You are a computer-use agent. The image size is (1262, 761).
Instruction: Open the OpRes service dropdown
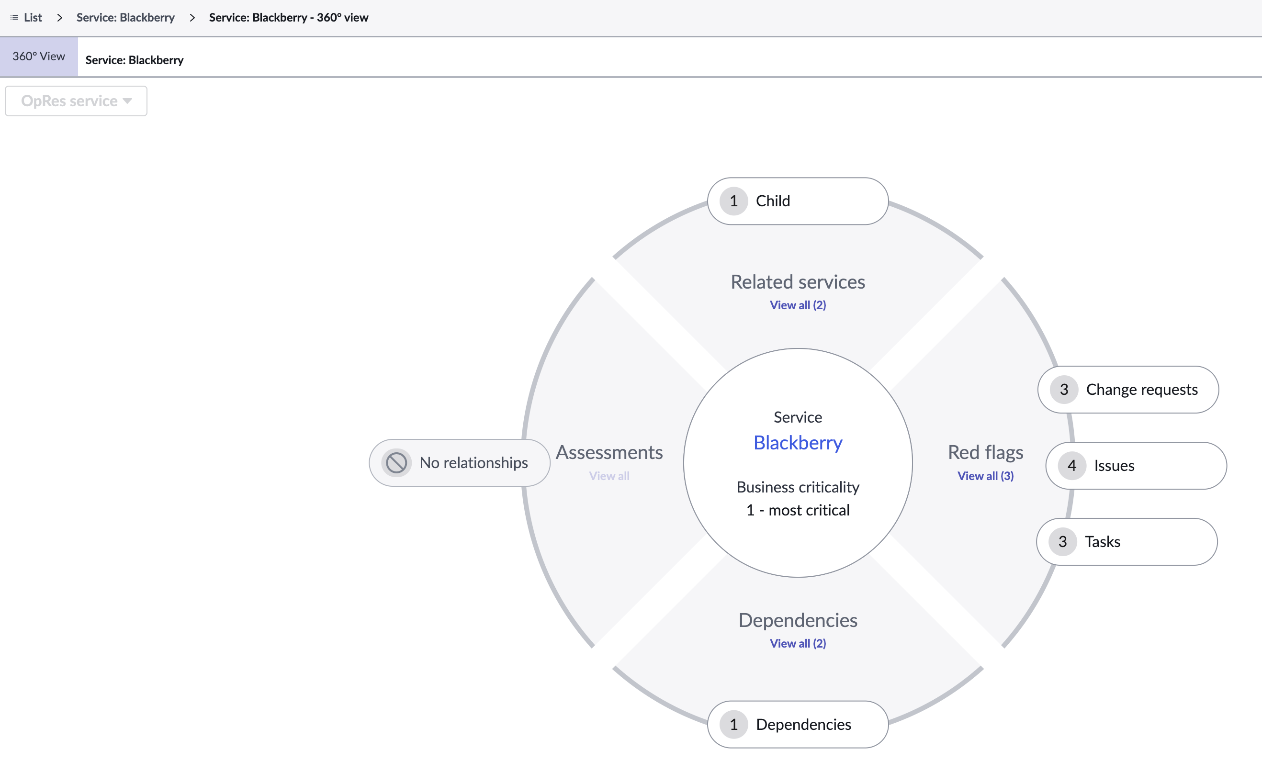tap(76, 101)
